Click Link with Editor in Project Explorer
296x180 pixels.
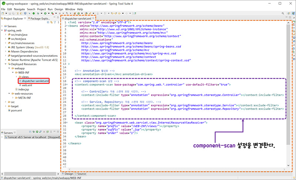point(51,22)
